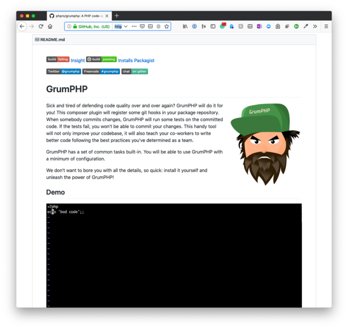Viewport: 348px width, 329px height.
Task: Click the green circular extension icon
Action: tap(296, 26)
